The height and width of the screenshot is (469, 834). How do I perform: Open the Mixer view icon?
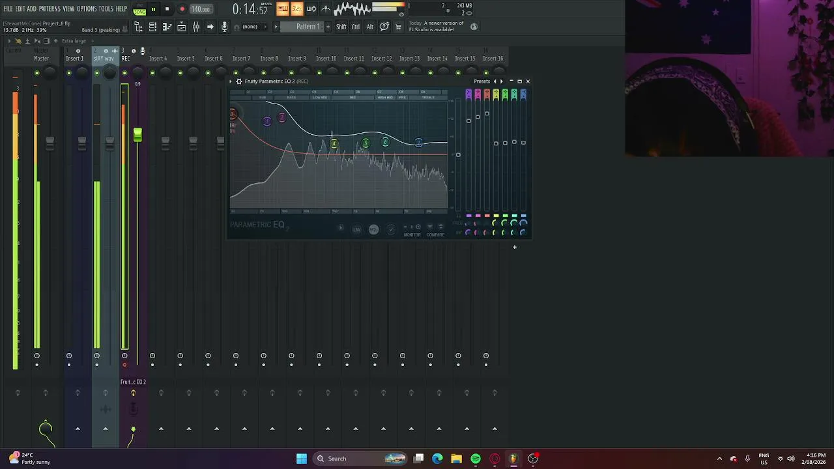tap(195, 27)
